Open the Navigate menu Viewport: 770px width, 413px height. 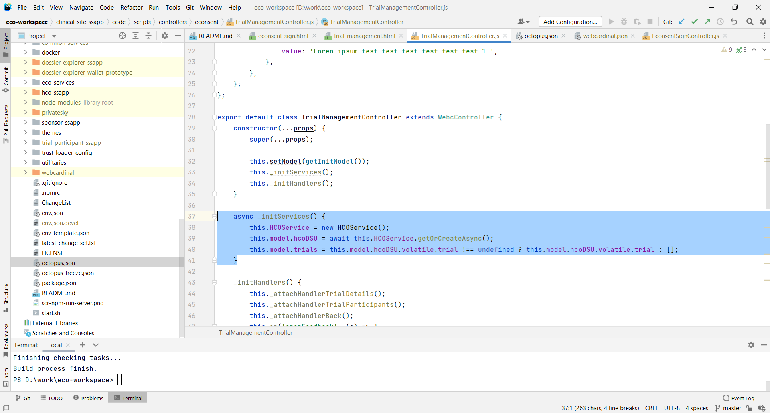(x=81, y=7)
